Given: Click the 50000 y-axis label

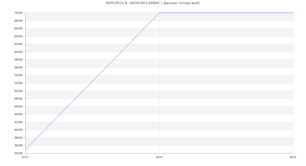Looking at the screenshot, I should click(19, 91).
